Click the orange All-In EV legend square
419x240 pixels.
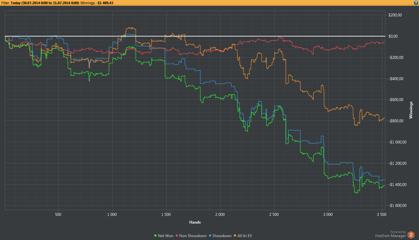(235, 236)
